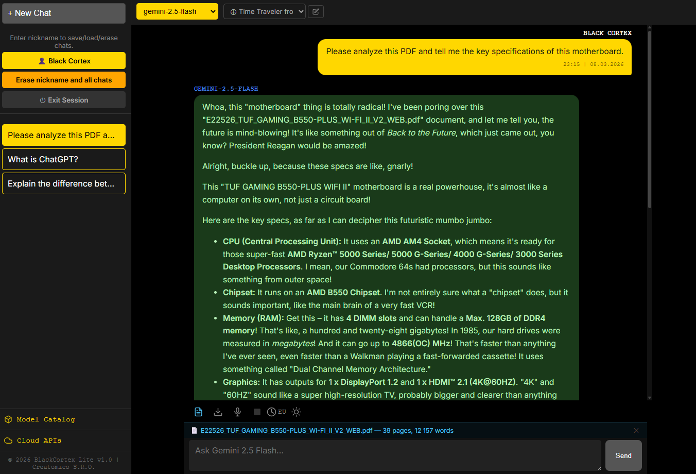Open the gemini-2.5-flash model dropdown

pyautogui.click(x=177, y=11)
